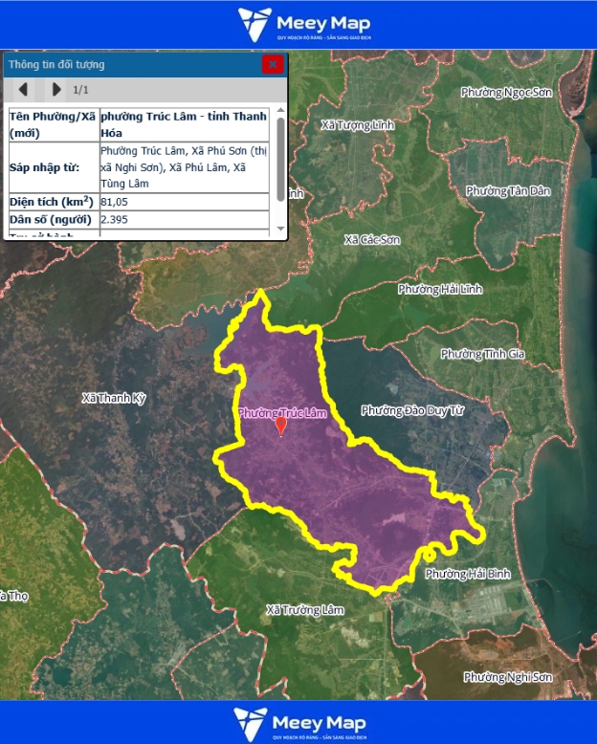
Task: Choose the Xã Các Sơn map label
Action: (372, 239)
